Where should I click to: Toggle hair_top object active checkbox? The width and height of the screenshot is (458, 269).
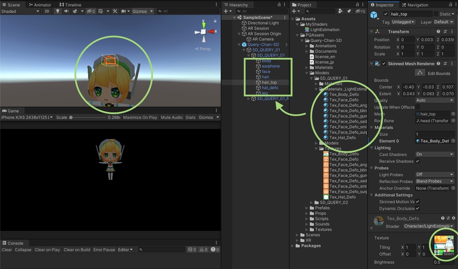[386, 14]
